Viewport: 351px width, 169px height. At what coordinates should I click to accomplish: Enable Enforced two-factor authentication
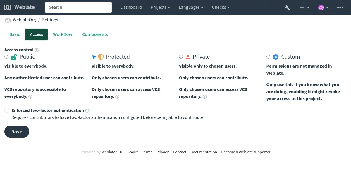pos(7,110)
